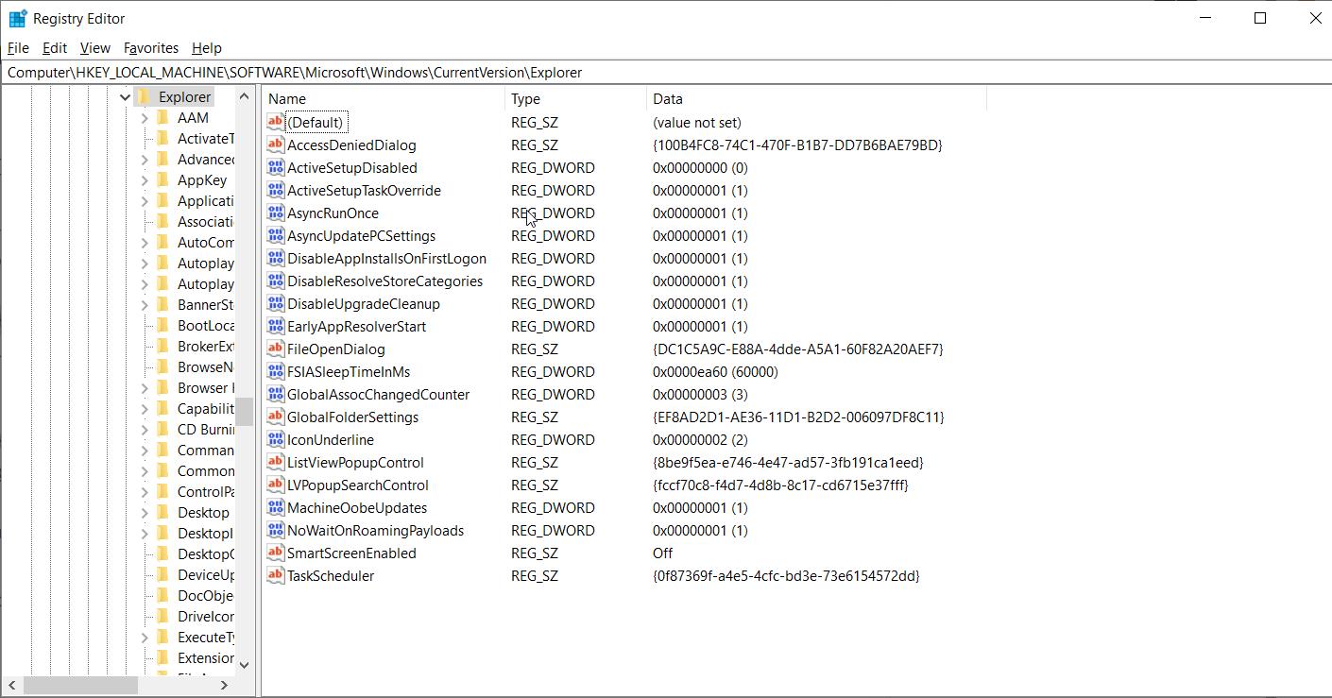Open the Edit menu
The height and width of the screenshot is (698, 1332).
pos(55,48)
